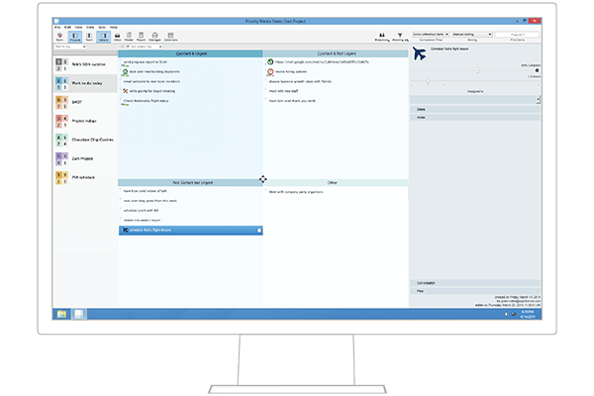The image size is (594, 396).
Task: Expand the Notes section
Action: pos(475,118)
